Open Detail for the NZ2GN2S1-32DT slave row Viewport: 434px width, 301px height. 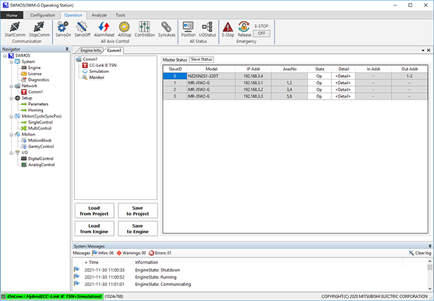(x=342, y=76)
